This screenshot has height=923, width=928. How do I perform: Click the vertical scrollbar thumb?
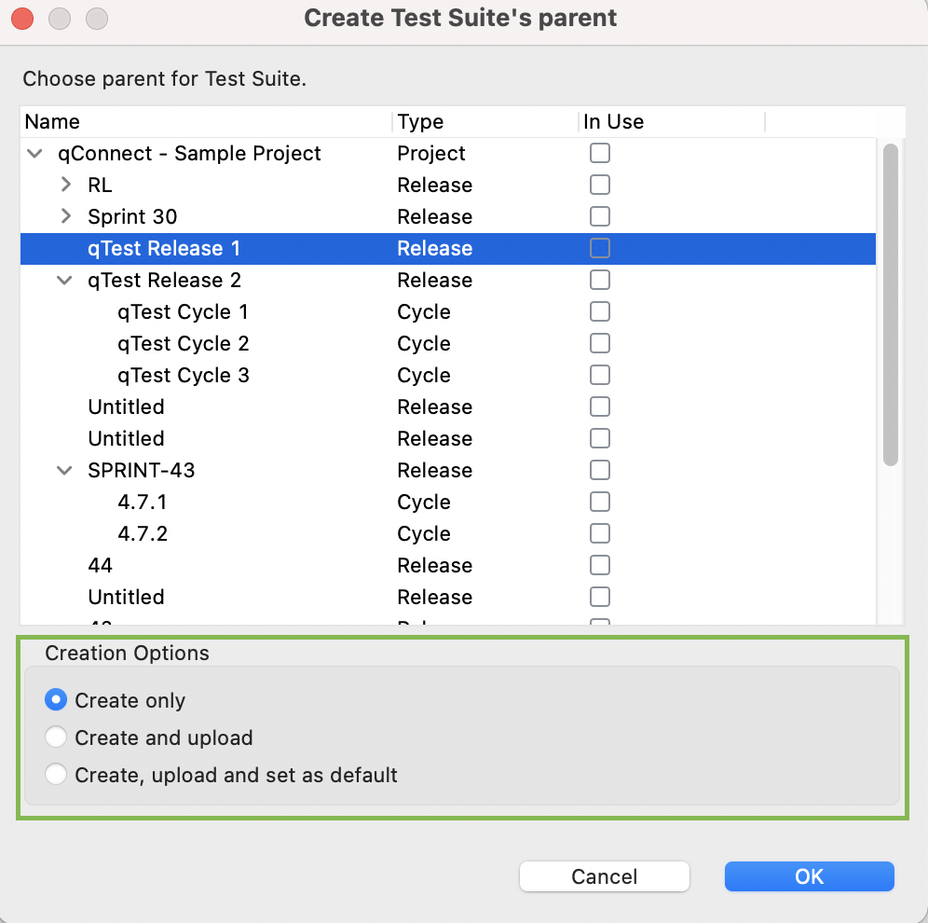890,303
